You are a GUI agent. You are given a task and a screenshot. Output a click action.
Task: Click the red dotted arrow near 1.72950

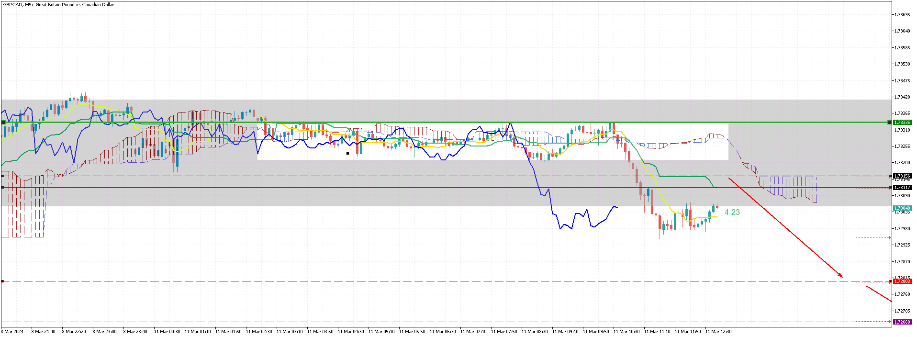pos(873,237)
